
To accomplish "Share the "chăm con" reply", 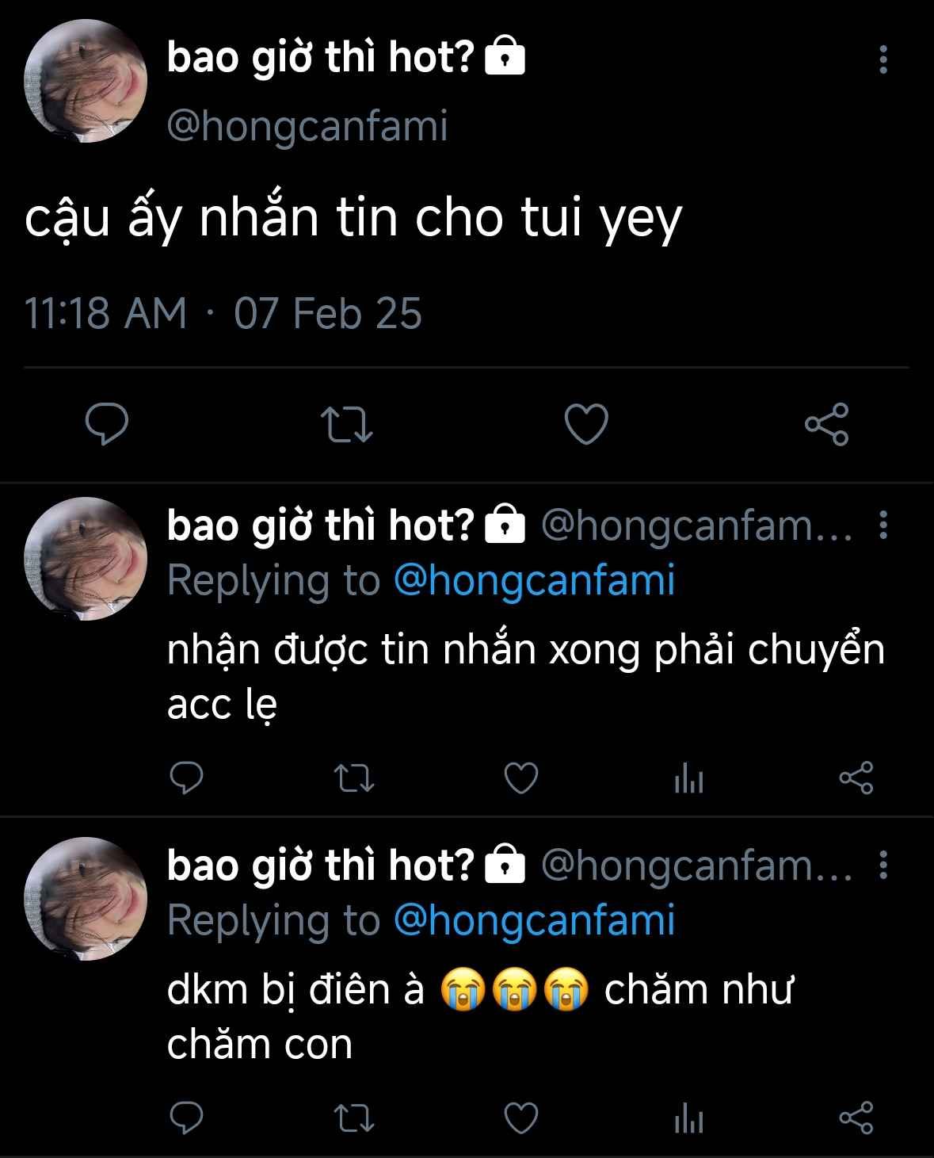I will coord(856,1118).
